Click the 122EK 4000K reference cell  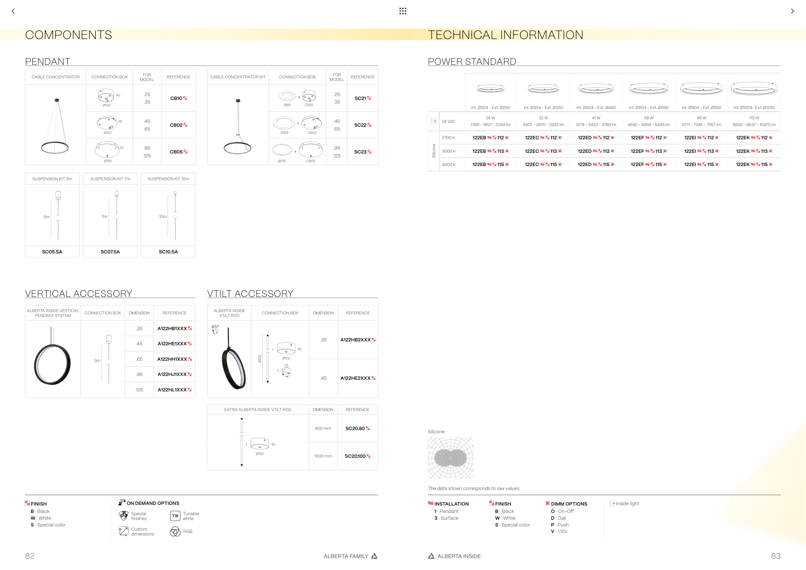point(754,164)
